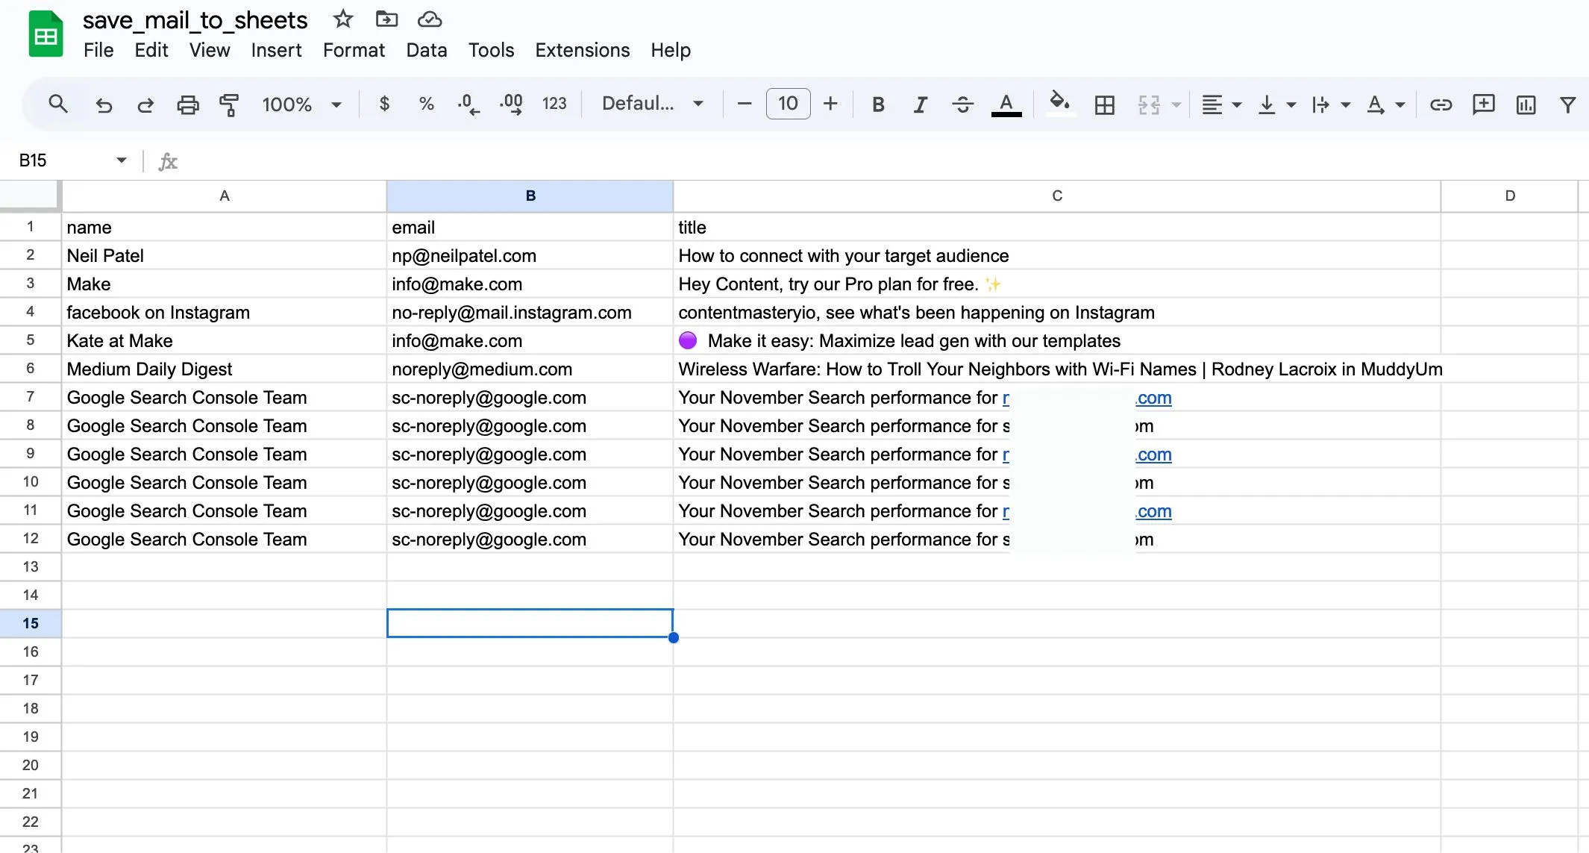Viewport: 1589px width, 853px height.
Task: Select the Kate at Make cell
Action: pyautogui.click(x=224, y=341)
